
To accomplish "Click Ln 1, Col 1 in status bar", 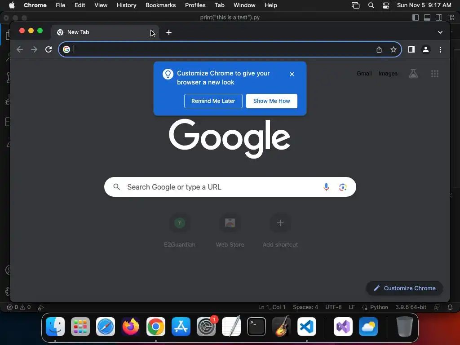I will pos(272,307).
